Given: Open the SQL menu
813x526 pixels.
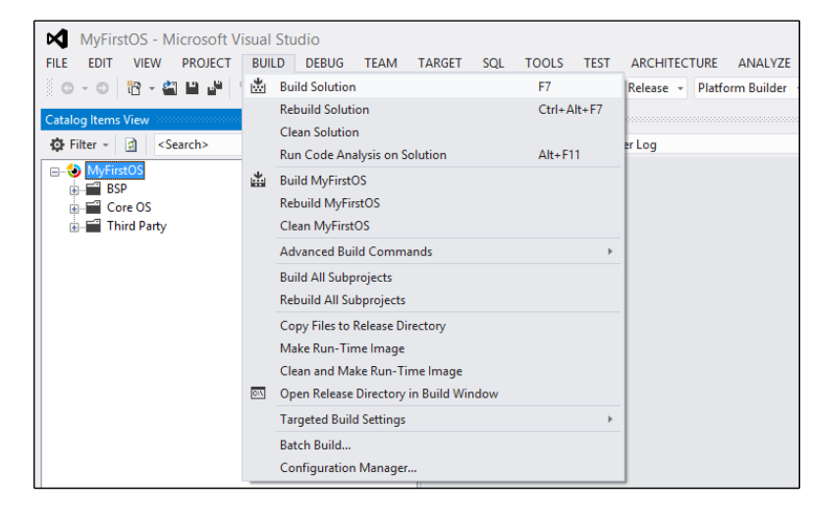Looking at the screenshot, I should pos(493,63).
